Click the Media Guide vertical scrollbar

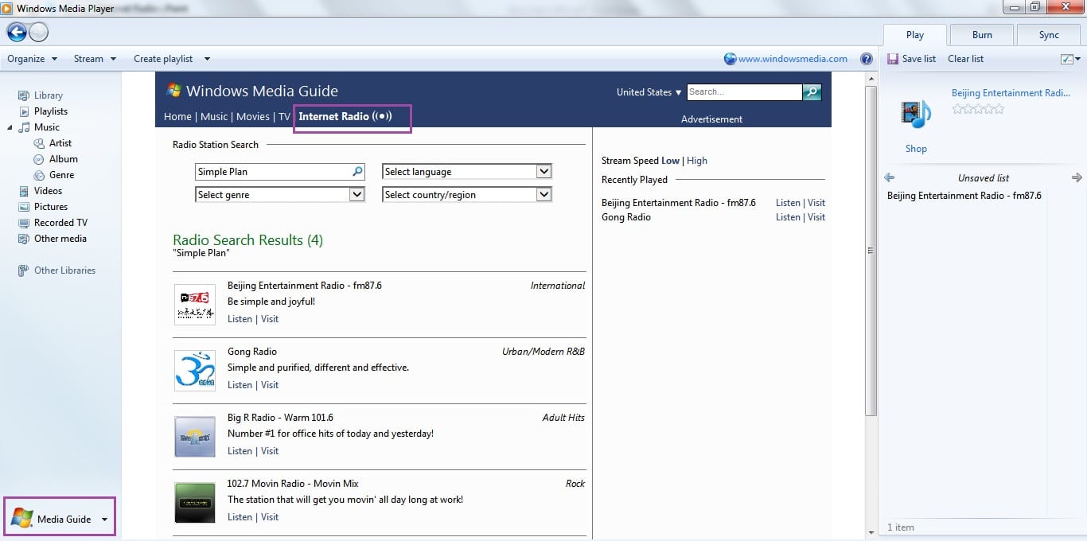(x=871, y=251)
